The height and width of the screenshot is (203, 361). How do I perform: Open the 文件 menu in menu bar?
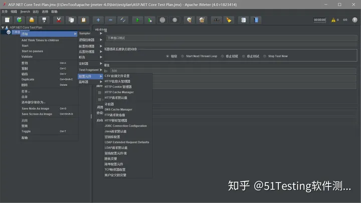click(5, 12)
